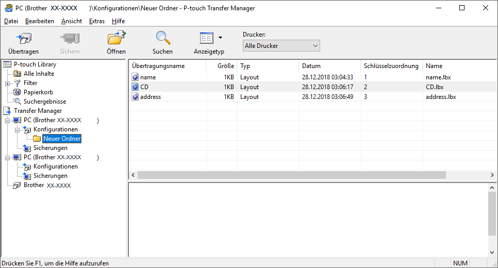The height and width of the screenshot is (268, 498).
Task: Click the CD layout file icon
Action: pyautogui.click(x=135, y=87)
